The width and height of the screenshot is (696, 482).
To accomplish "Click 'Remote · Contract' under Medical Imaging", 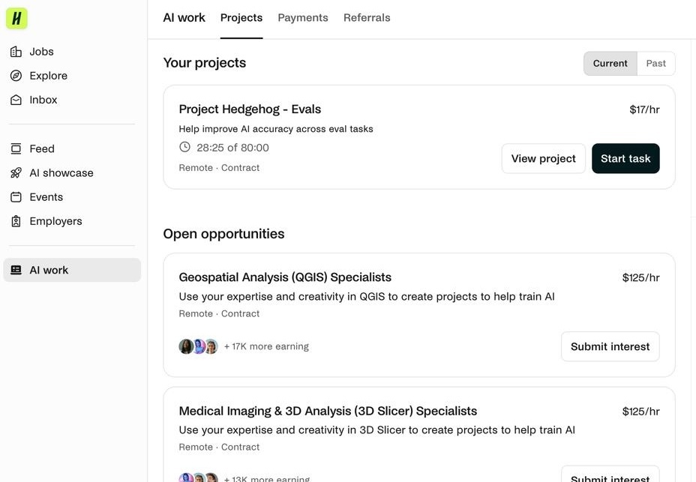I will click(x=219, y=448).
